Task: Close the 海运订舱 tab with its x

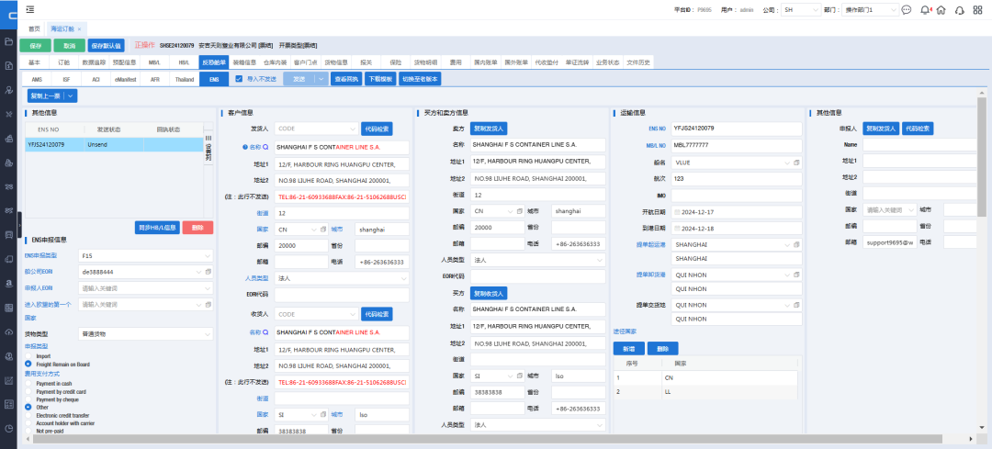Action: click(x=79, y=29)
